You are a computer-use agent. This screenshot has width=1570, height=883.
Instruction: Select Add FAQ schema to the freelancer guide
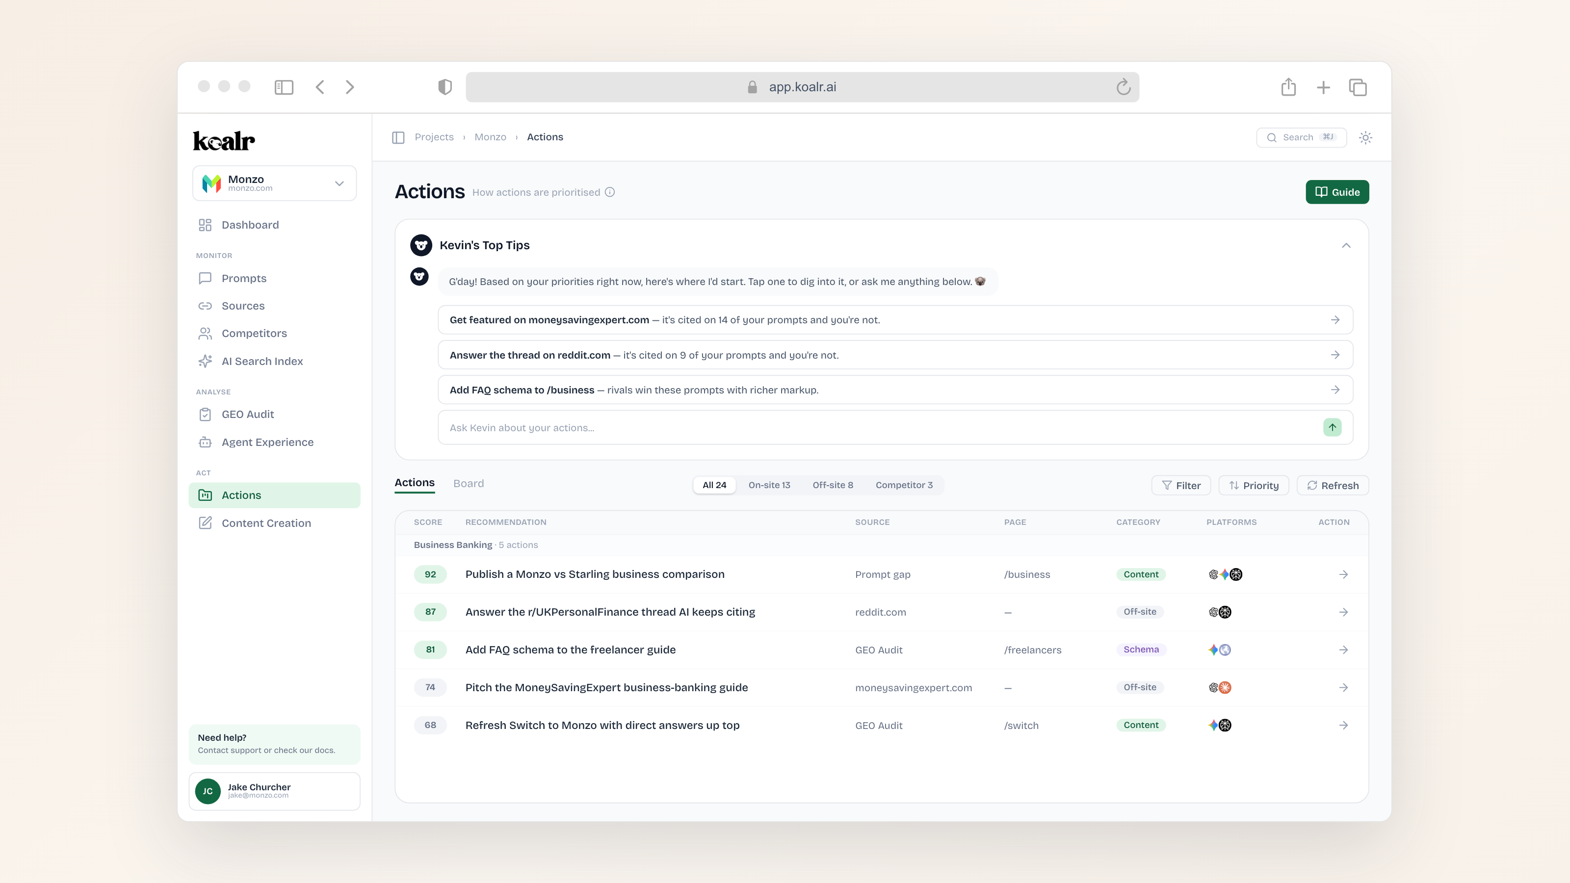tap(571, 650)
